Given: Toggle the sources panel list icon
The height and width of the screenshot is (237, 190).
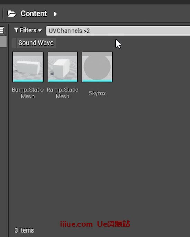Looking at the screenshot, I should [x=2, y=31].
